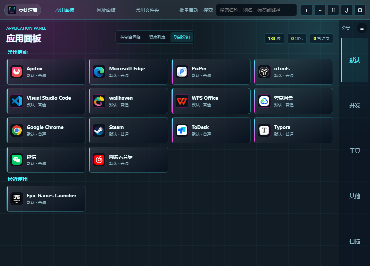Viewport: 370px width, 266px height.
Task: Open settings gear button
Action: pos(360,10)
